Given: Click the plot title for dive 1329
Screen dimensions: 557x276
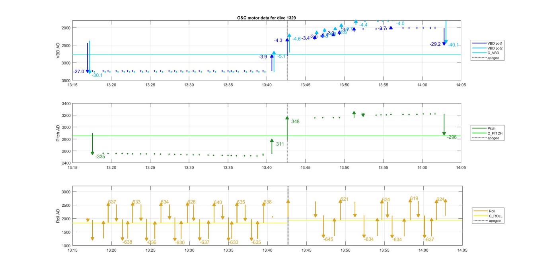Looking at the screenshot, I should pos(266,18).
